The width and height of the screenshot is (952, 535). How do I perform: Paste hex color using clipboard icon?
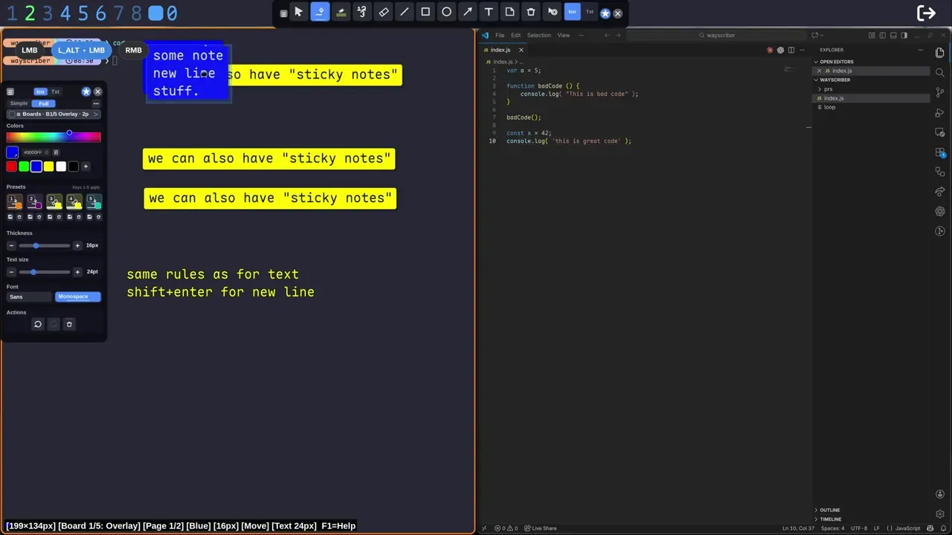56,152
